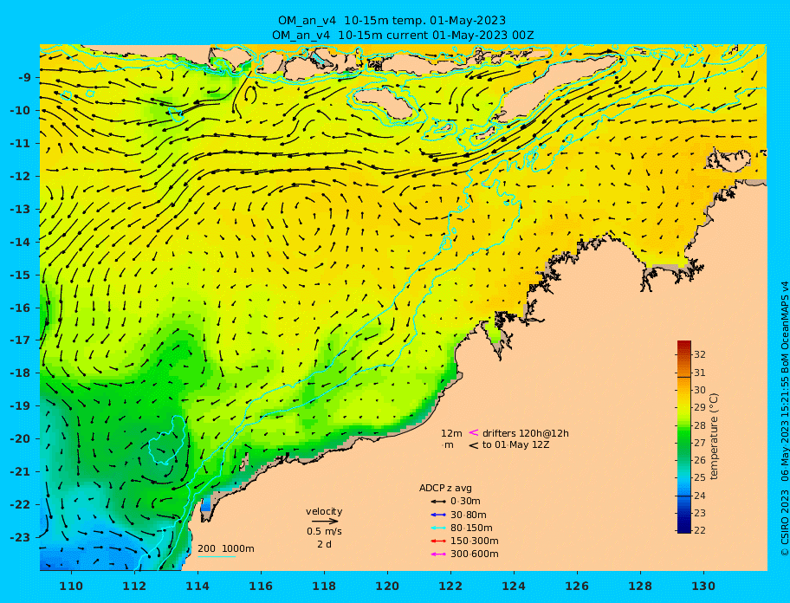The height and width of the screenshot is (603, 790).
Task: Click the subtitle 'OM_an_v4 10-15m current 01-May-2023 00Z'
Action: click(x=403, y=36)
